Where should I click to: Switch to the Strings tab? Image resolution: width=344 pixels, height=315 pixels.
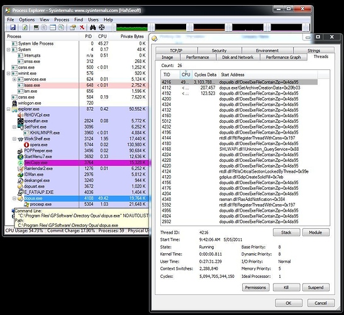(x=314, y=50)
